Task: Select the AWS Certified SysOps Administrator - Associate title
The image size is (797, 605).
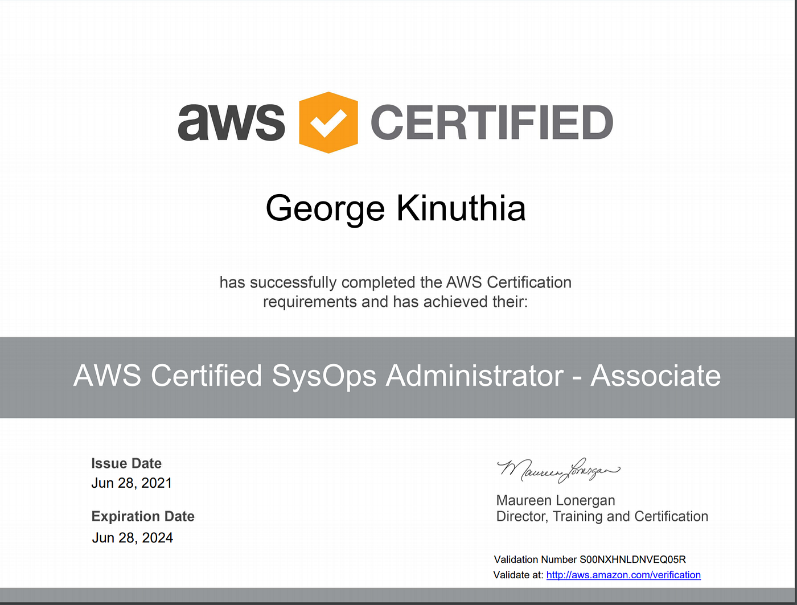Action: (x=397, y=376)
